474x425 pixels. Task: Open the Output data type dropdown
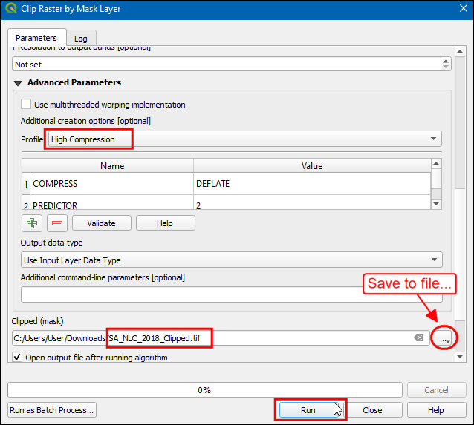coord(231,260)
